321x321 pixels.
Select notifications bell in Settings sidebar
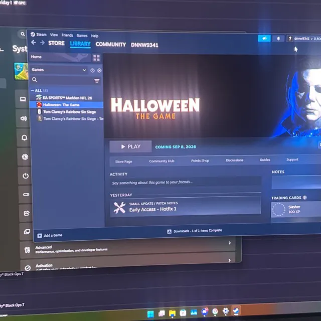25,137
